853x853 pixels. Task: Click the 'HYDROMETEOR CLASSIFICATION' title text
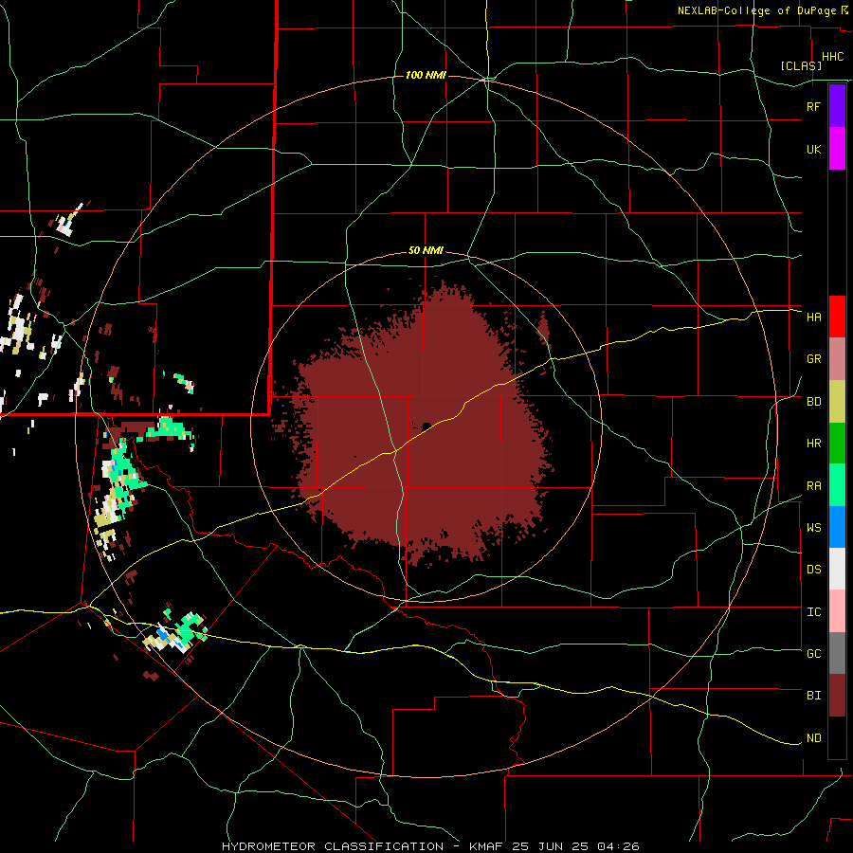click(333, 846)
